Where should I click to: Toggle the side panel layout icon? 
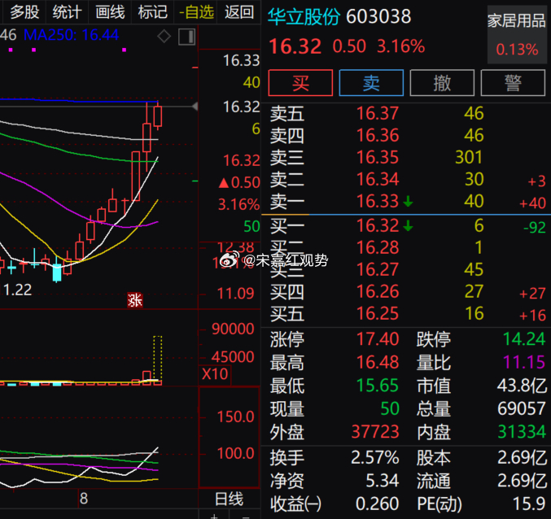pyautogui.click(x=186, y=37)
